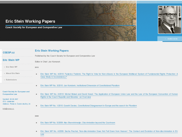Open About Eric Stein sidebar item

coord(13,73)
